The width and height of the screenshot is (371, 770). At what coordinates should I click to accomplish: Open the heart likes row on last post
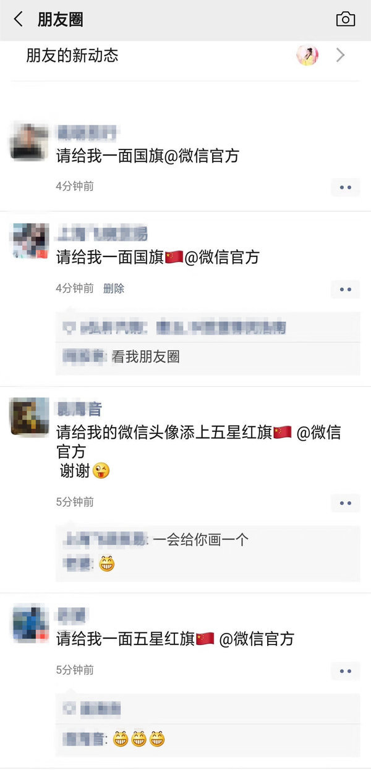(208, 708)
